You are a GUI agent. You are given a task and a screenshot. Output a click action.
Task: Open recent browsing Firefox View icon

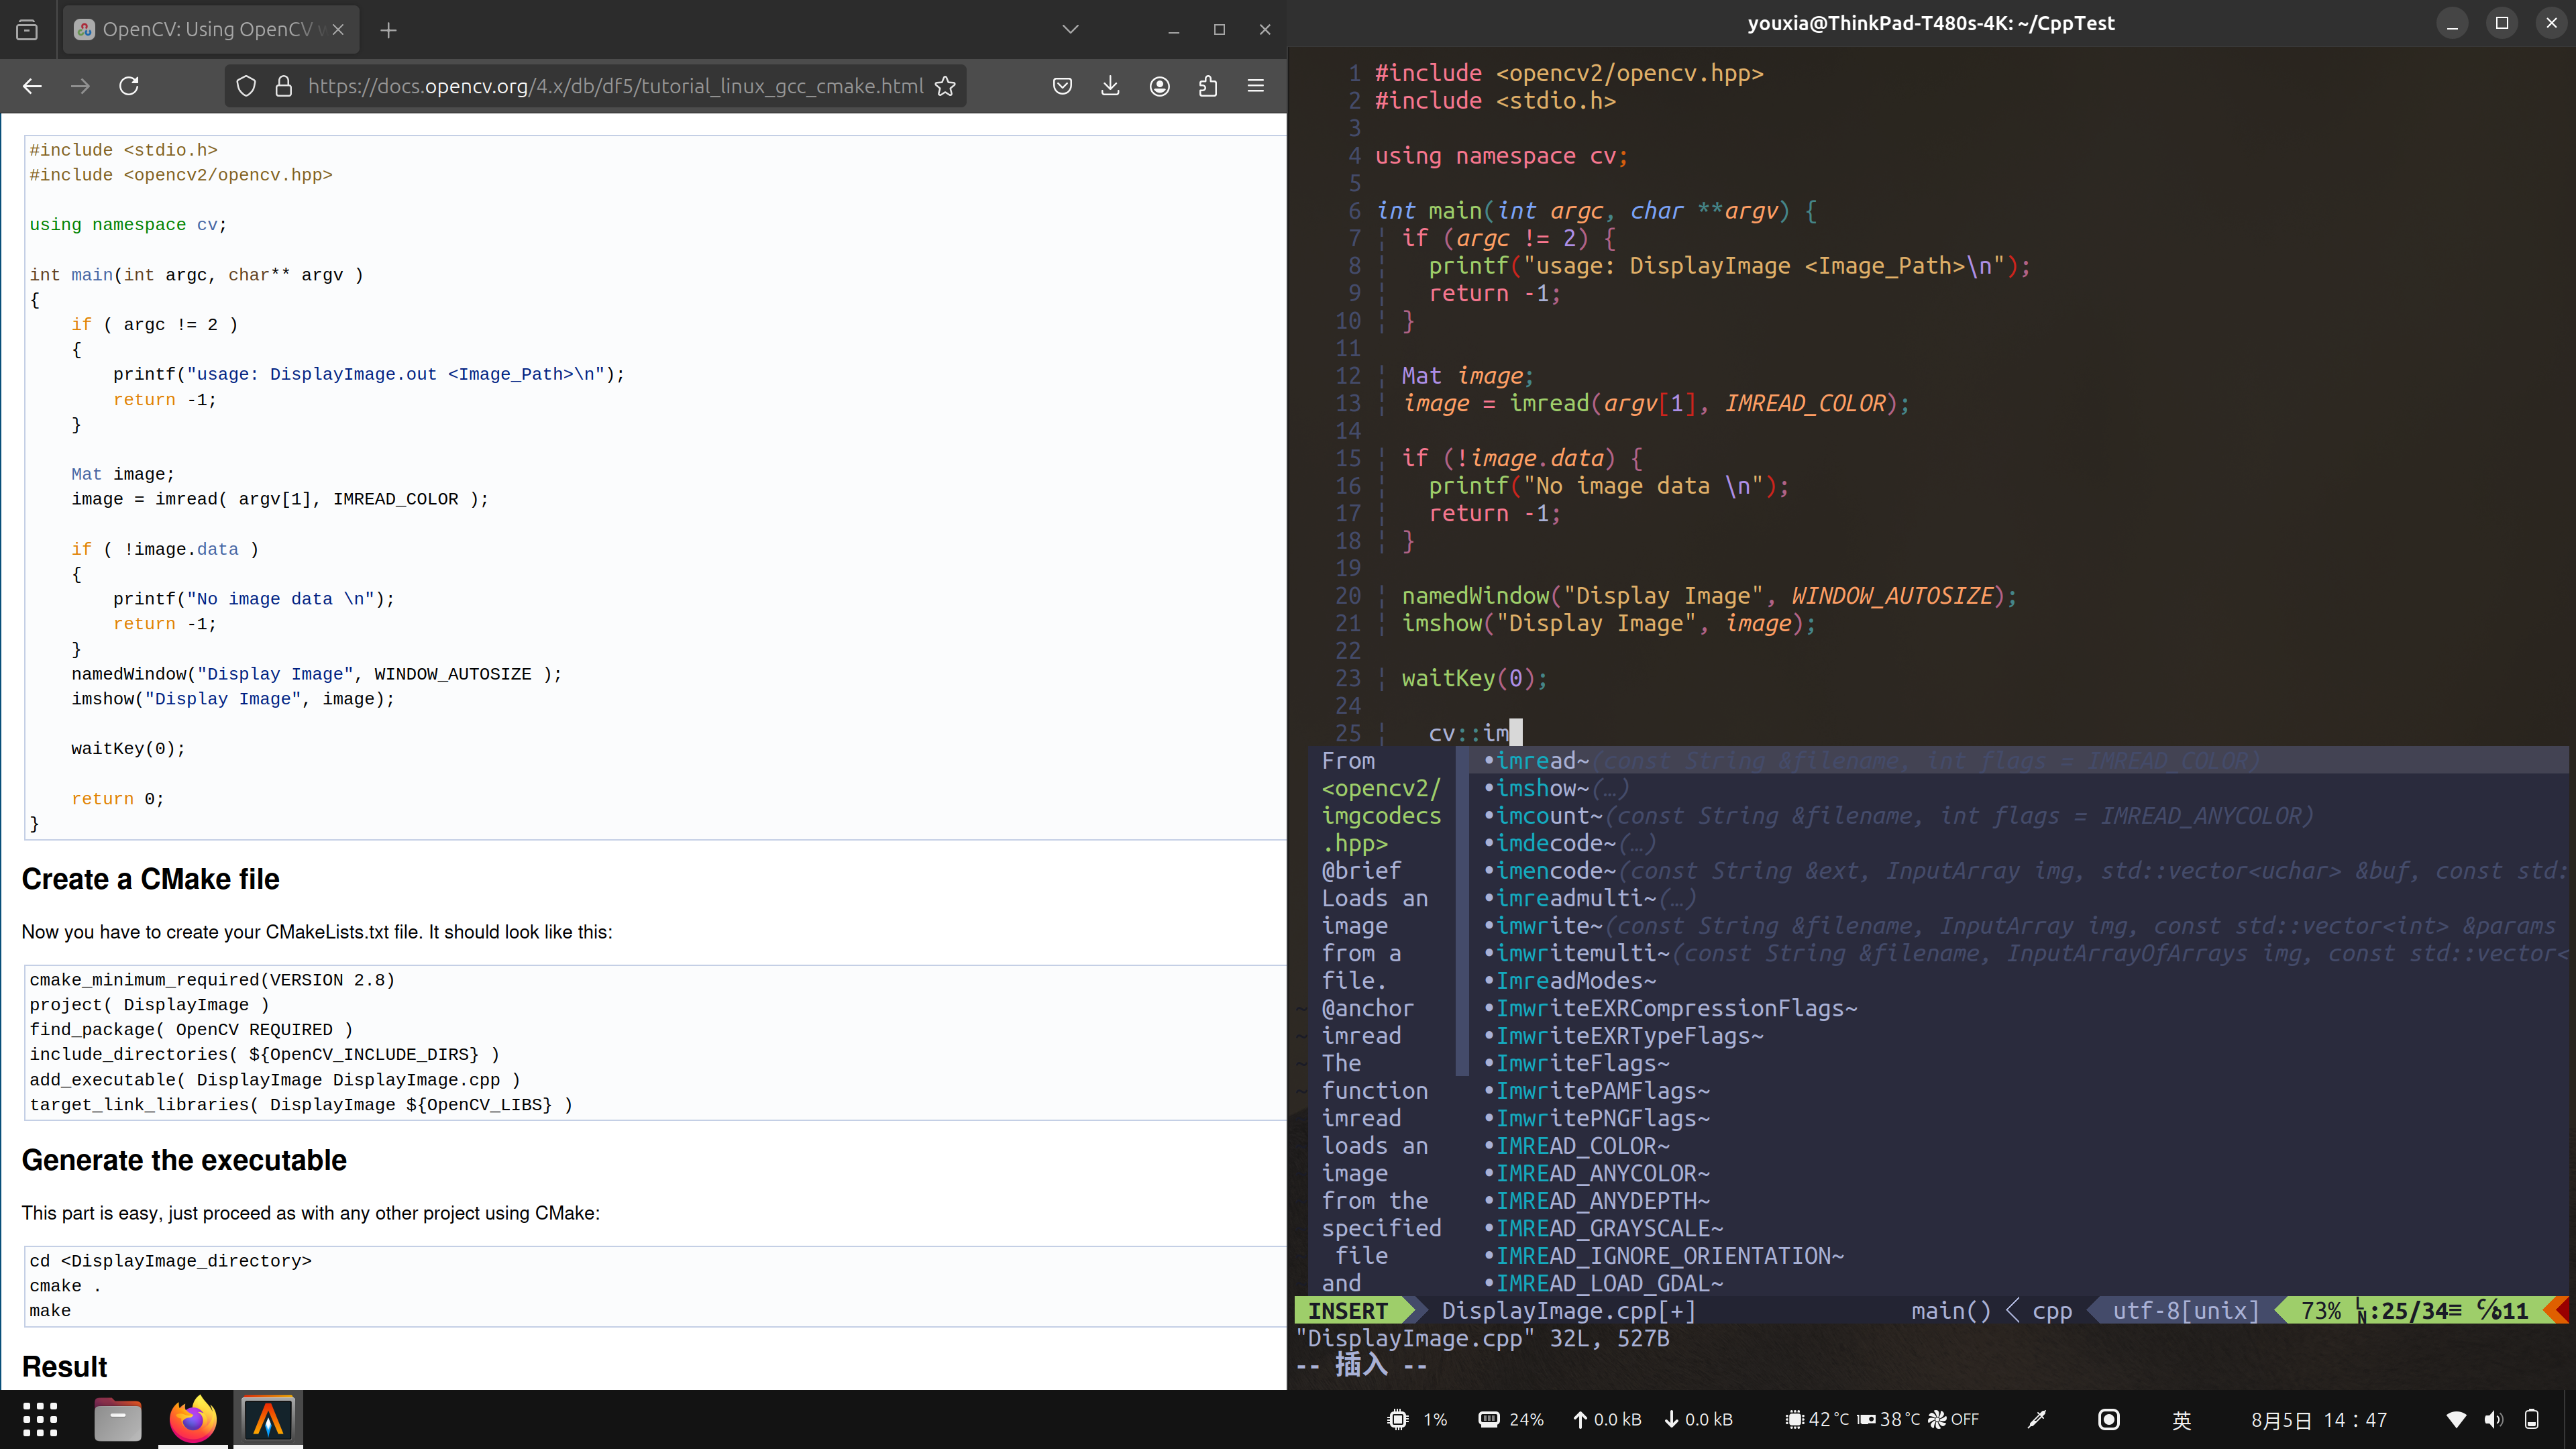(27, 30)
